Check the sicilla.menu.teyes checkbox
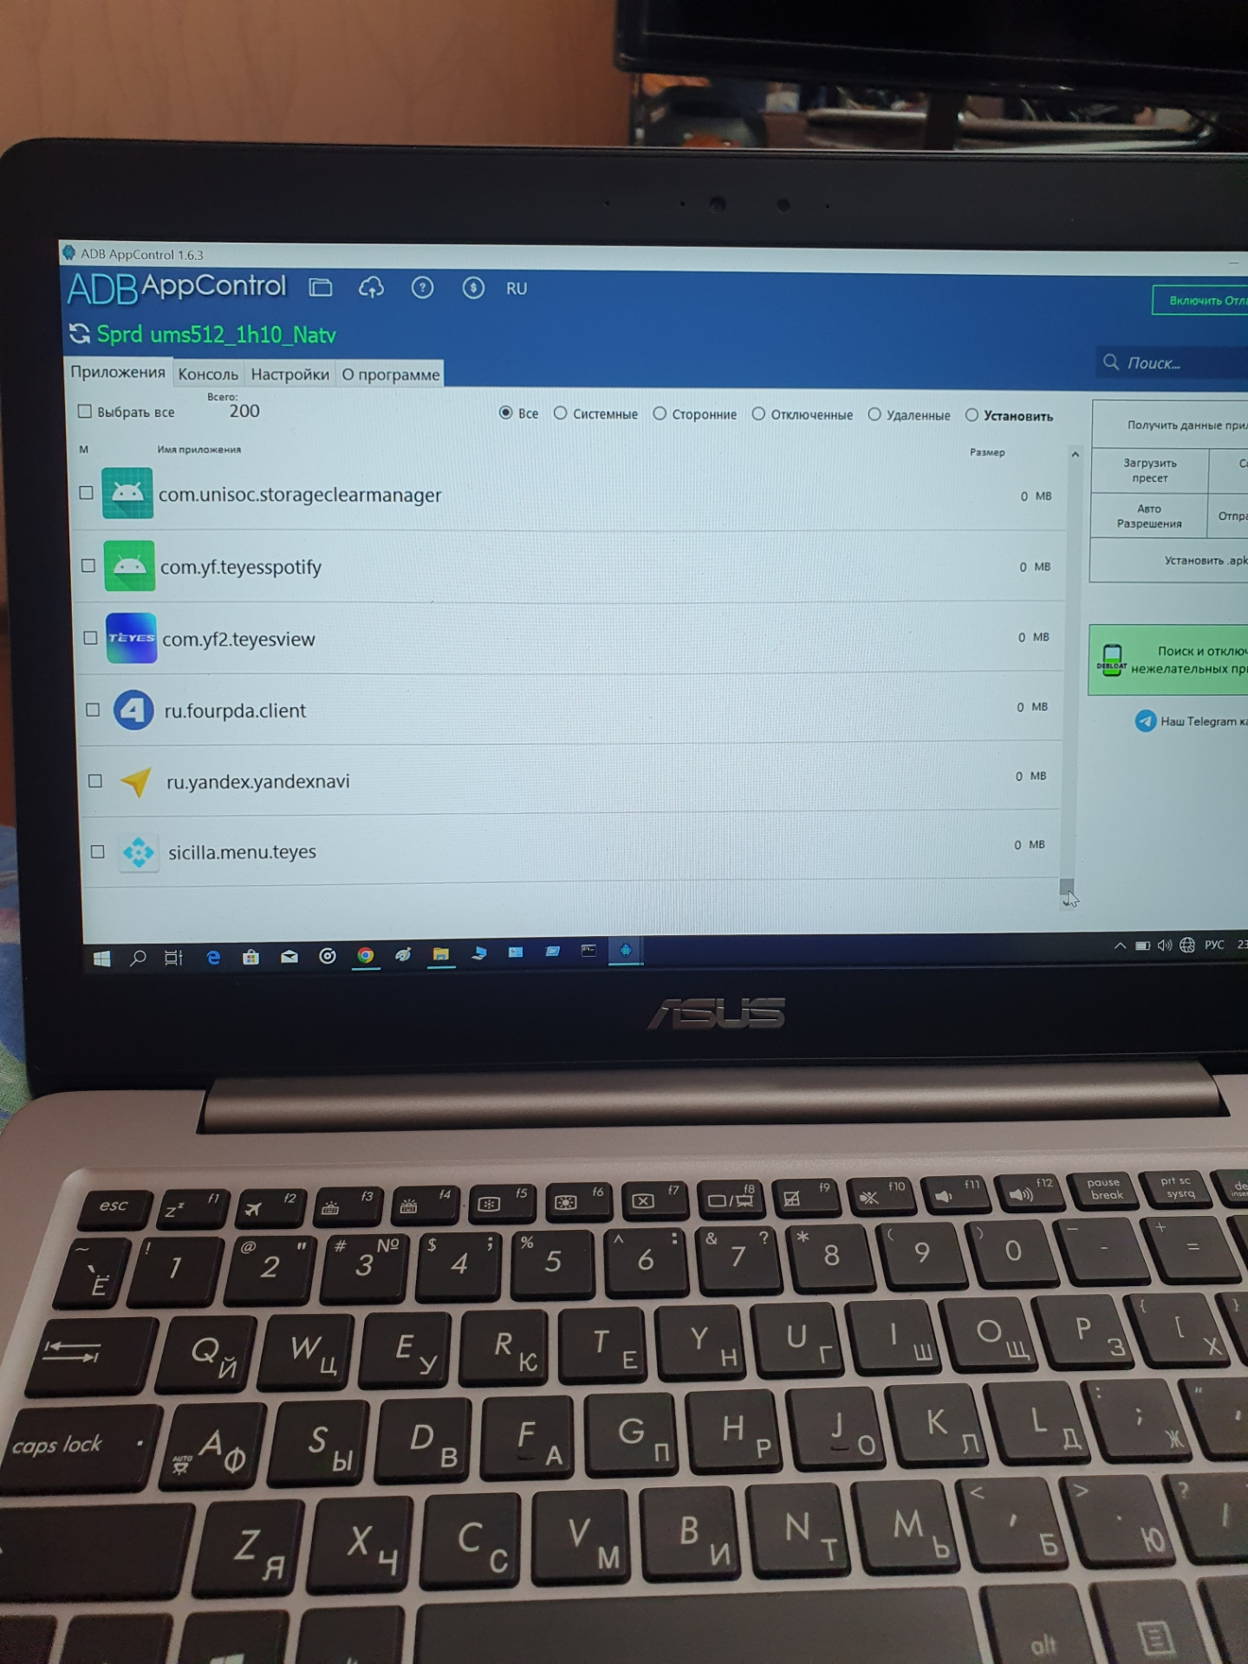Viewport: 1248px width, 1664px height. (x=97, y=852)
